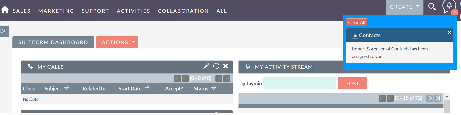Expand the Jaymin user chevron

[244, 84]
